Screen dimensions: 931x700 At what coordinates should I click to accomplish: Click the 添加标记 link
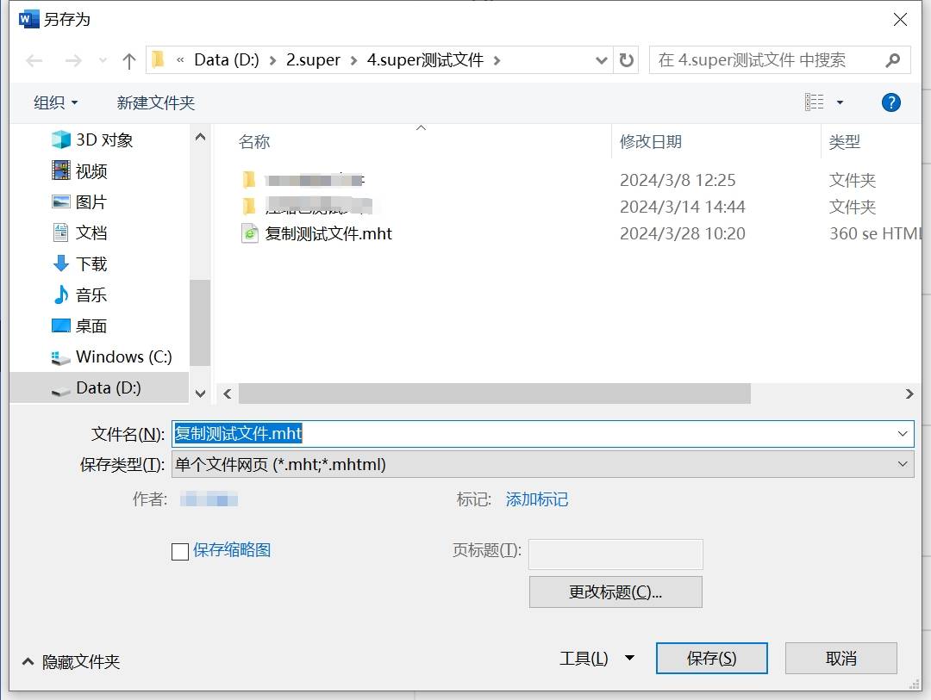coord(536,499)
